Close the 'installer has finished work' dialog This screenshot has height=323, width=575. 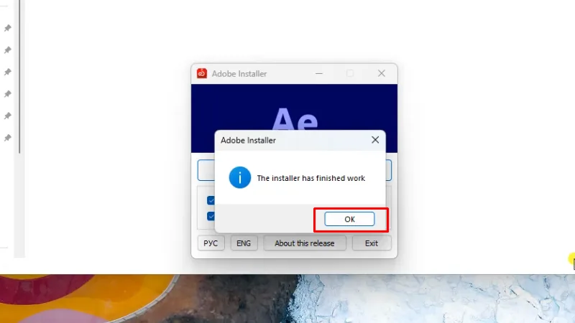tap(374, 140)
